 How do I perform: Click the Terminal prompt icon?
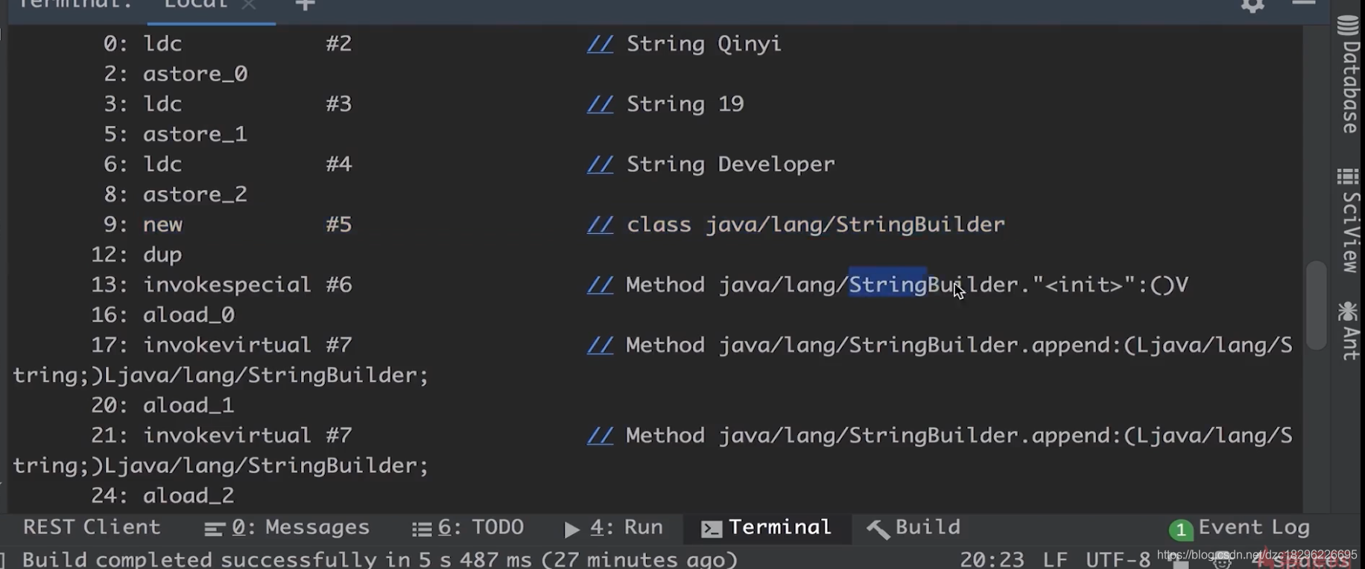[x=712, y=530]
